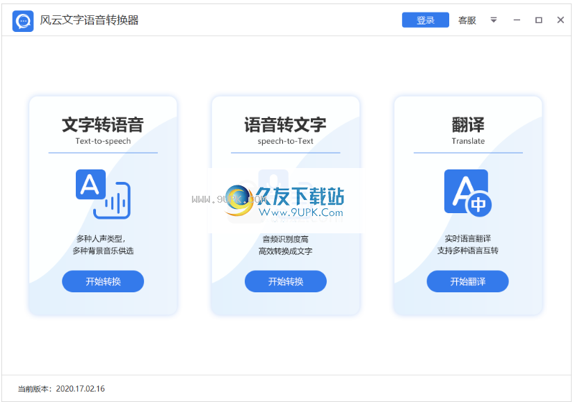Click the 风云文字语音转换器 title text
Screen dimensions: 573x402
pyautogui.click(x=89, y=20)
